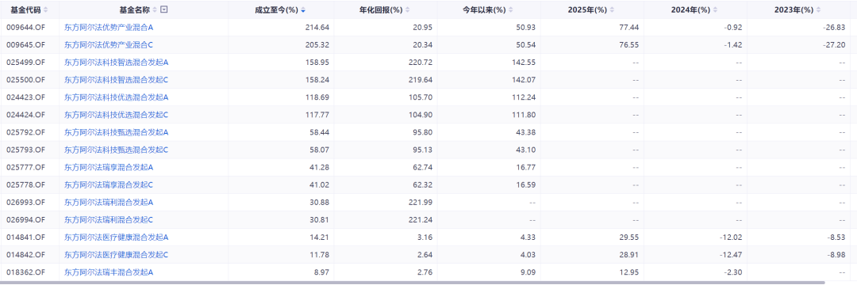The width and height of the screenshot is (857, 285).
Task: Sort by 年化回报(%) arrows icon
Action: click(x=408, y=9)
